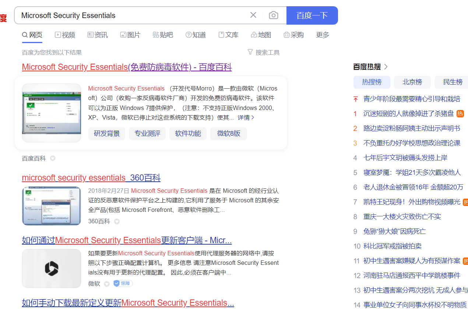Focus the search input field

(133, 15)
